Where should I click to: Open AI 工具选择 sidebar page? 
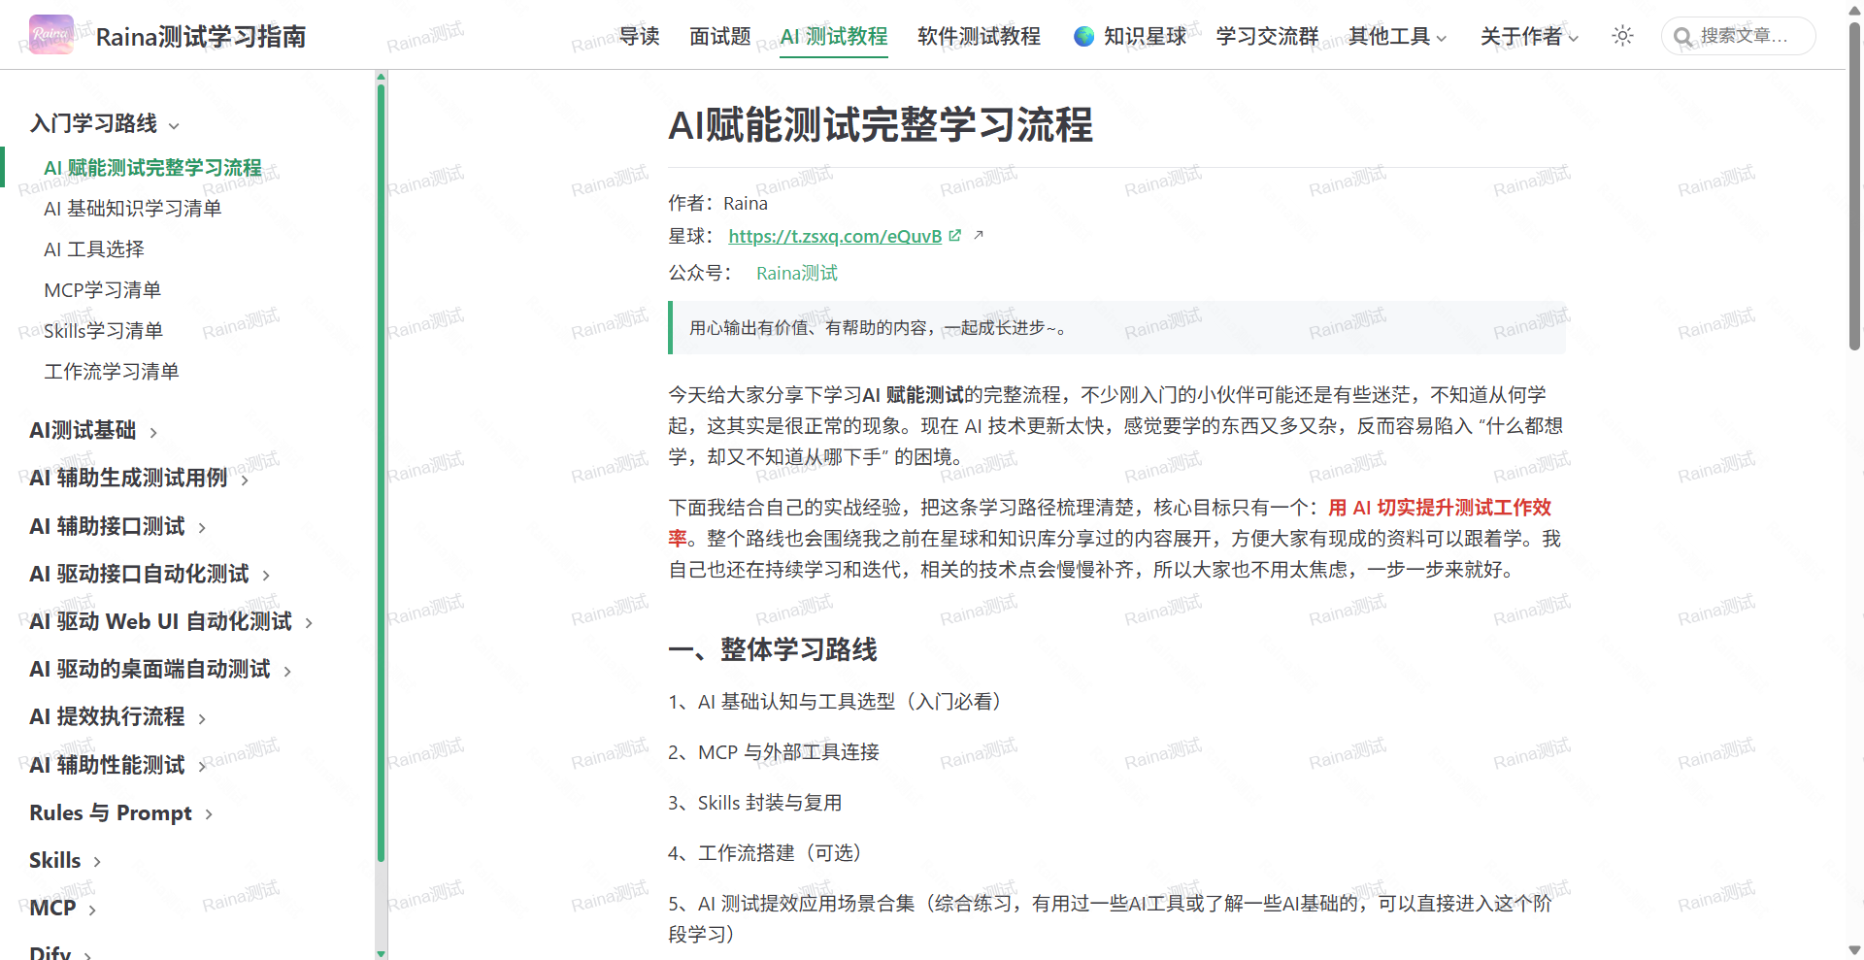[x=94, y=249]
